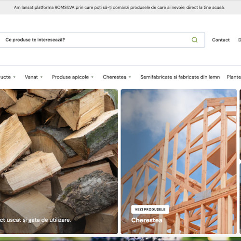241x241 pixels.
Task: Focus the "Ce produse te interesează?" search field
Action: click(102, 40)
